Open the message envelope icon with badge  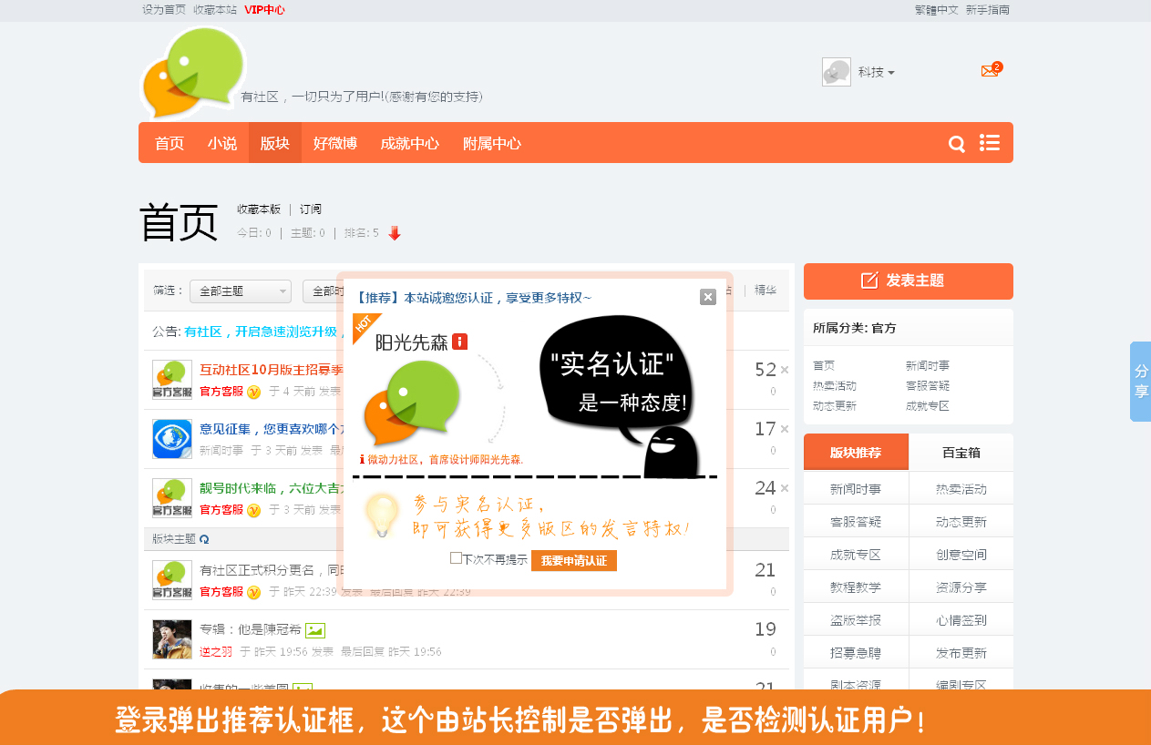(990, 71)
